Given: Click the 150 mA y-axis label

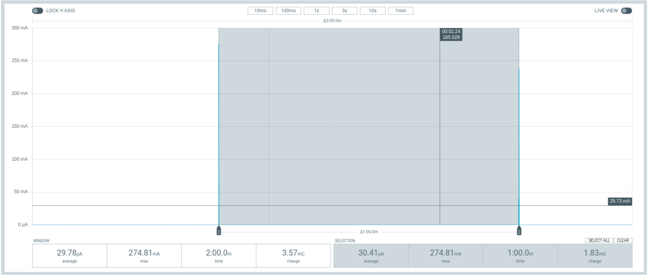Looking at the screenshot, I should (20, 126).
